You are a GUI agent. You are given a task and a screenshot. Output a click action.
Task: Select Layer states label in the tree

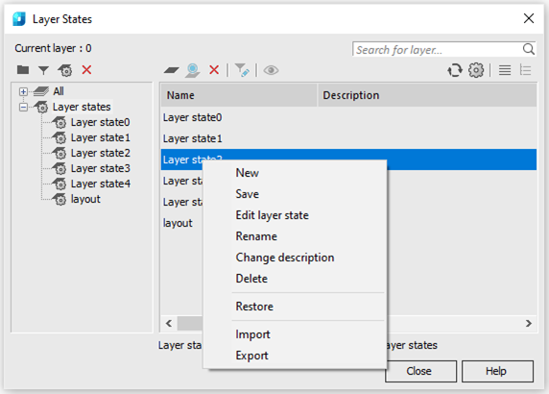(82, 107)
